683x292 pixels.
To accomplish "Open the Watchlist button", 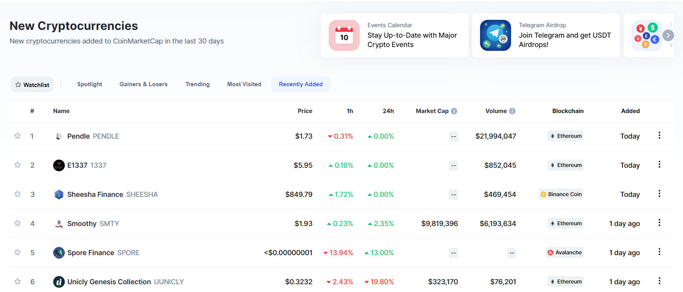I will [x=32, y=85].
